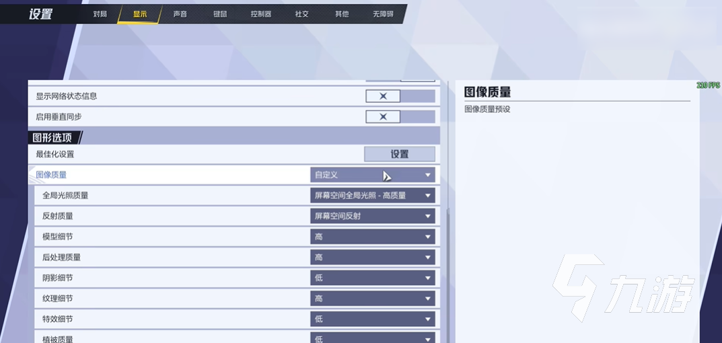722x343 pixels.
Task: Open the 反射质量 dropdown
Action: [x=373, y=216]
